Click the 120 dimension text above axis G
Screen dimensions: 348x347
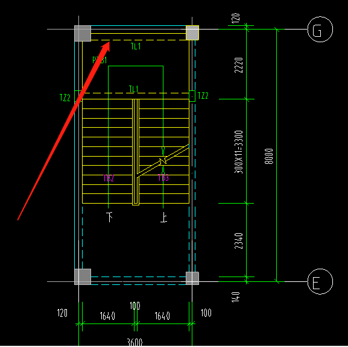[x=236, y=18]
